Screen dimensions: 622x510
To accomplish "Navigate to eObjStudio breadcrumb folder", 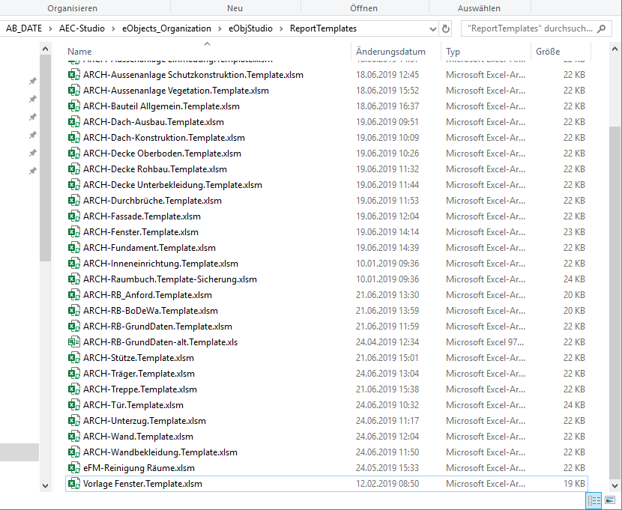I will tap(251, 28).
